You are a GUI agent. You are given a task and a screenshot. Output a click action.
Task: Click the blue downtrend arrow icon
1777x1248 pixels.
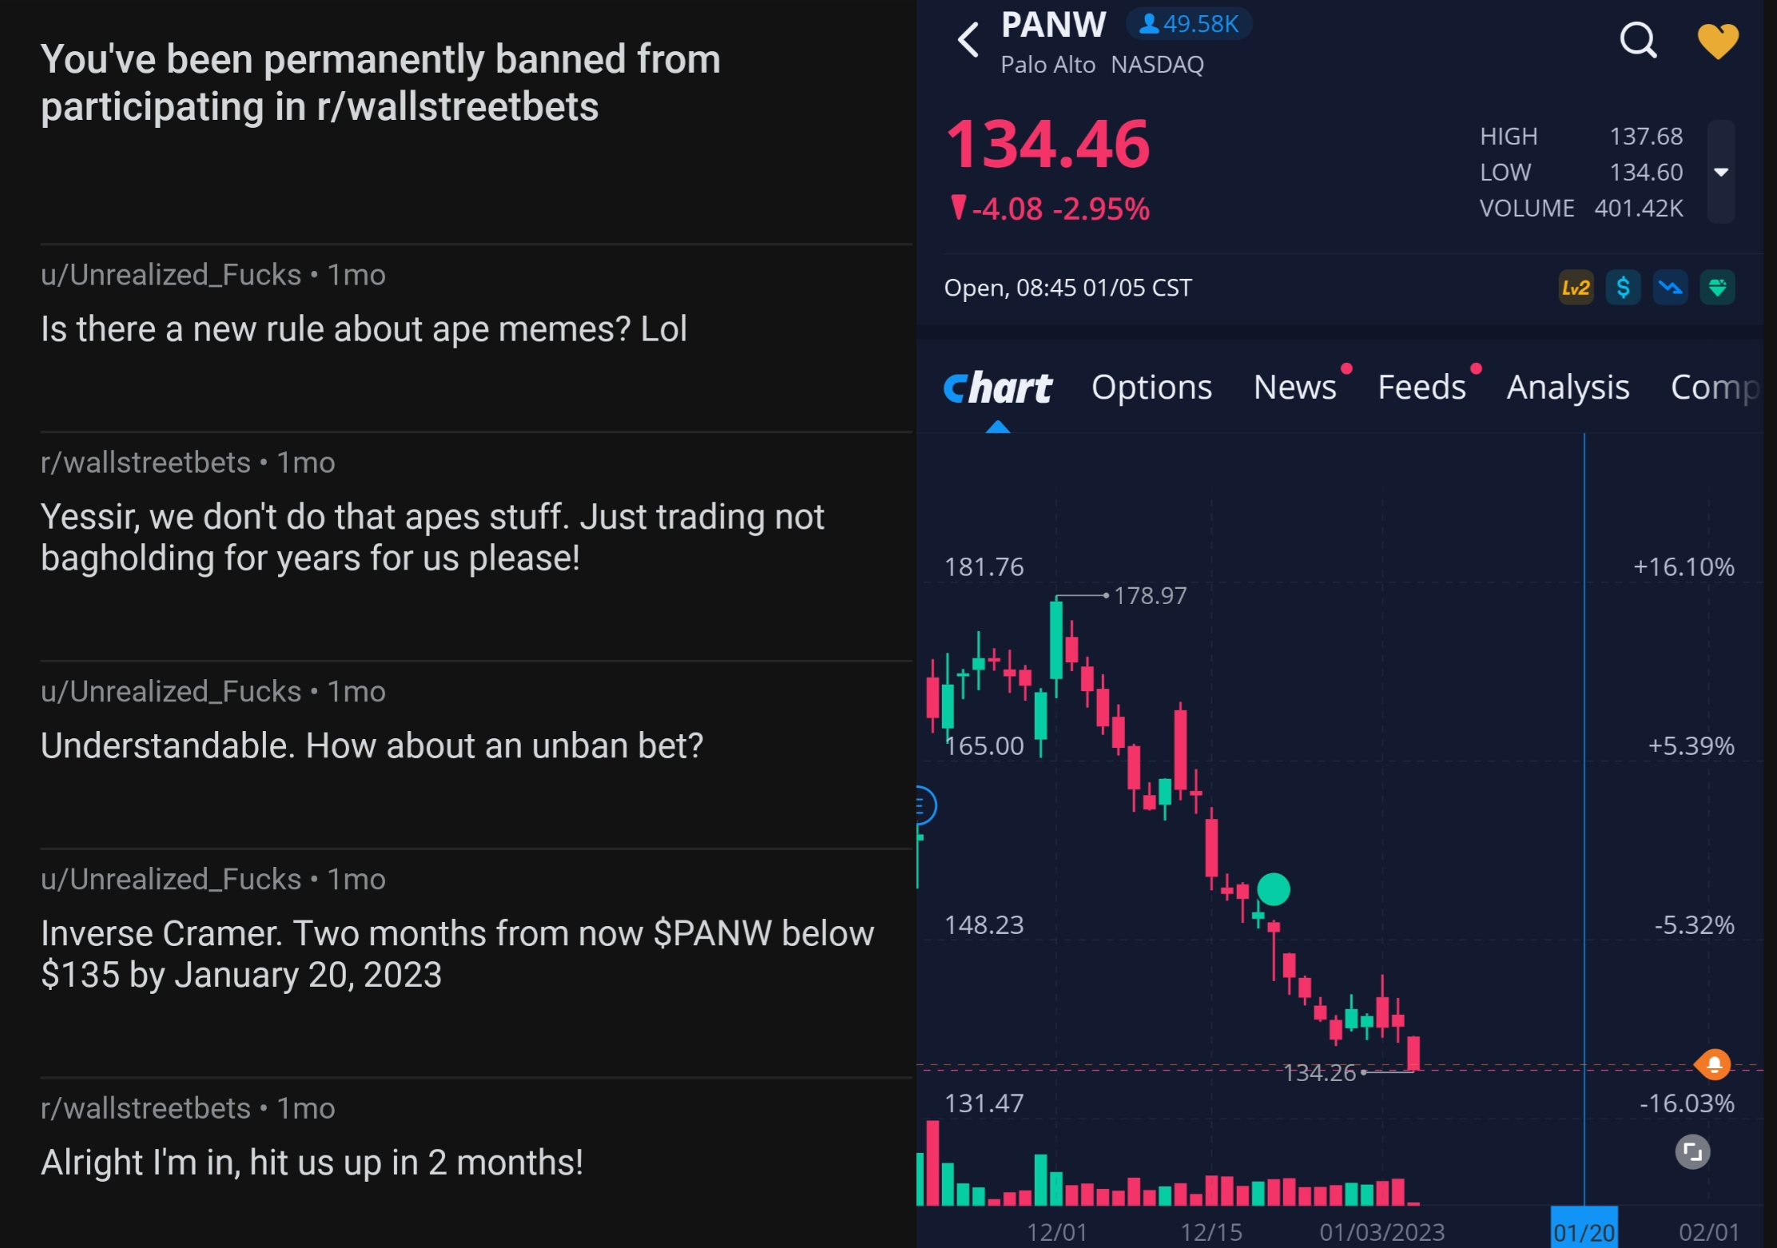click(x=1670, y=288)
